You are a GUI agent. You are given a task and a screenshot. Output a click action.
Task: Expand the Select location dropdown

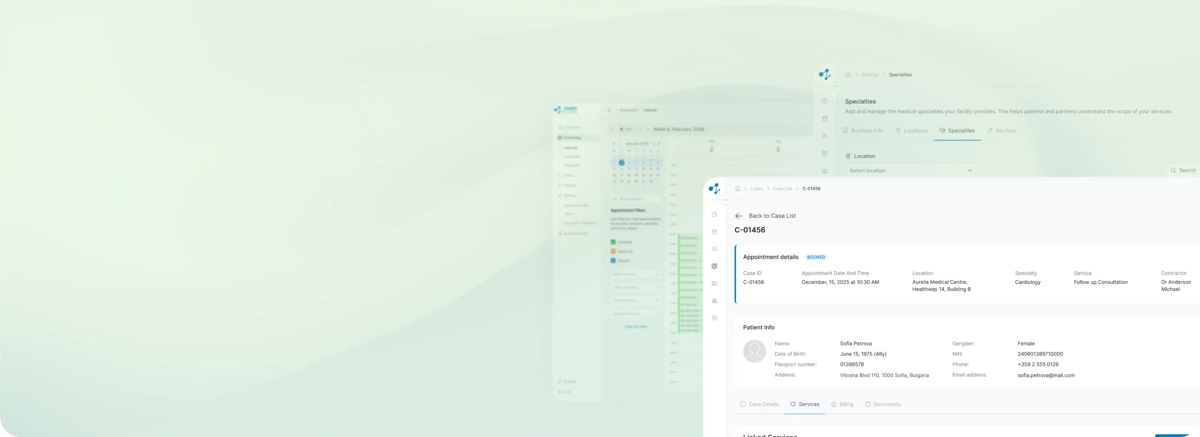click(910, 170)
